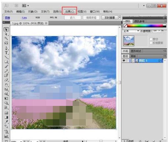Select the Selection arrow tool
Image resolution: width=168 pixels, height=142 pixels.
point(6,29)
